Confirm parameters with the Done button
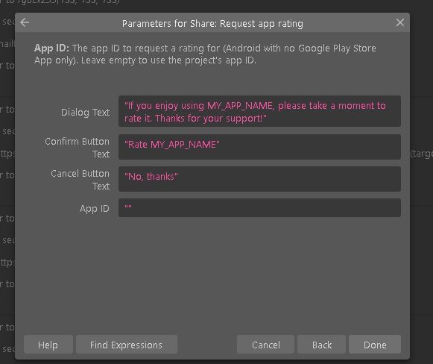This screenshot has width=433, height=364. (x=375, y=345)
